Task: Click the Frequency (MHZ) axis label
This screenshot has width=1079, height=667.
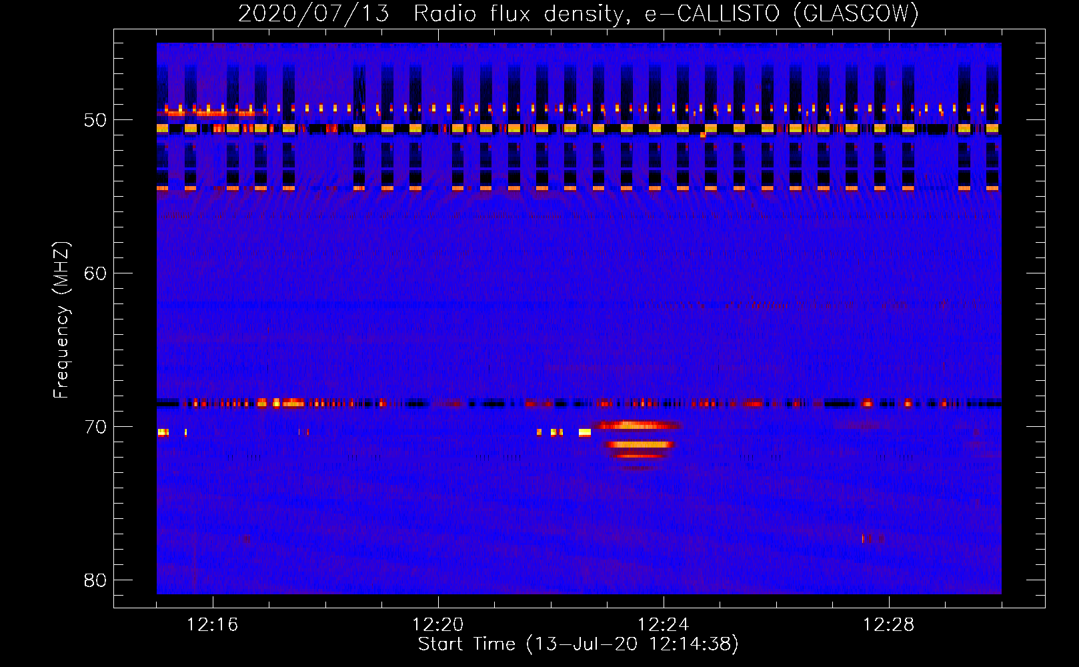Action: [x=61, y=320]
